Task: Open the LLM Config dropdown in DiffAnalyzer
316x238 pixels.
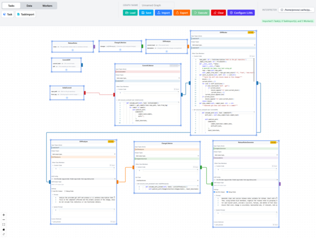Action: (83, 179)
